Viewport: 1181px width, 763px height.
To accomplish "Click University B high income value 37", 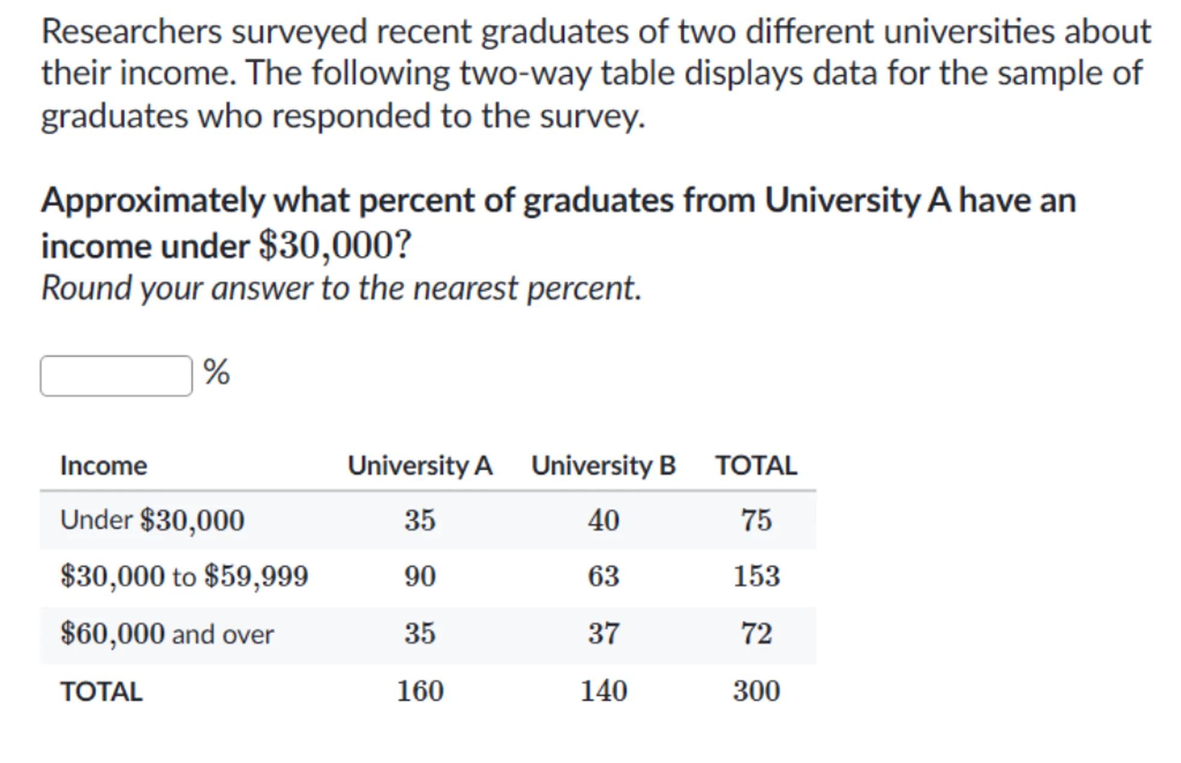I will [603, 634].
